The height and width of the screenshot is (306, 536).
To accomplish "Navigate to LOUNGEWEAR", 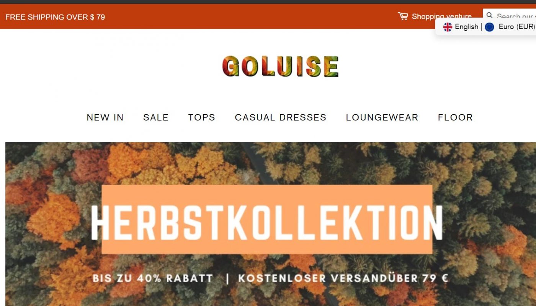I will tap(382, 117).
